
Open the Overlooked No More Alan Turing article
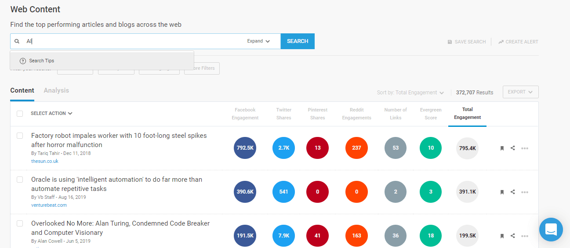(120, 228)
